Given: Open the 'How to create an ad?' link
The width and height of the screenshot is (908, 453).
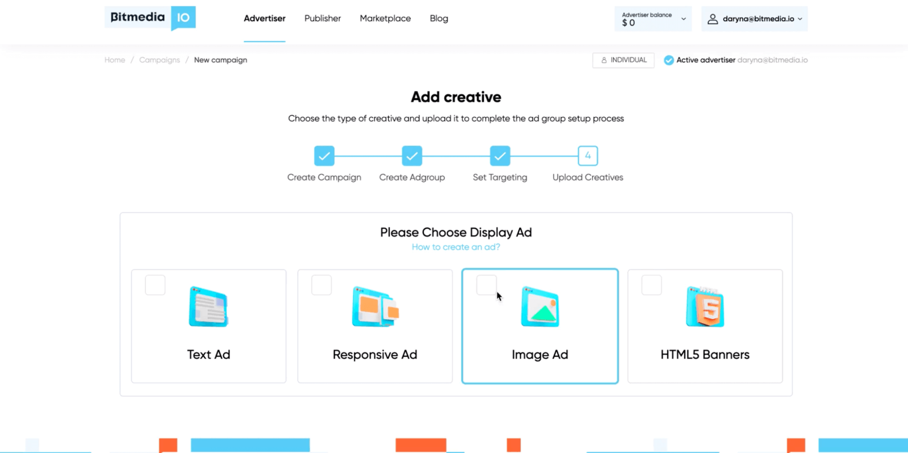Looking at the screenshot, I should [455, 247].
